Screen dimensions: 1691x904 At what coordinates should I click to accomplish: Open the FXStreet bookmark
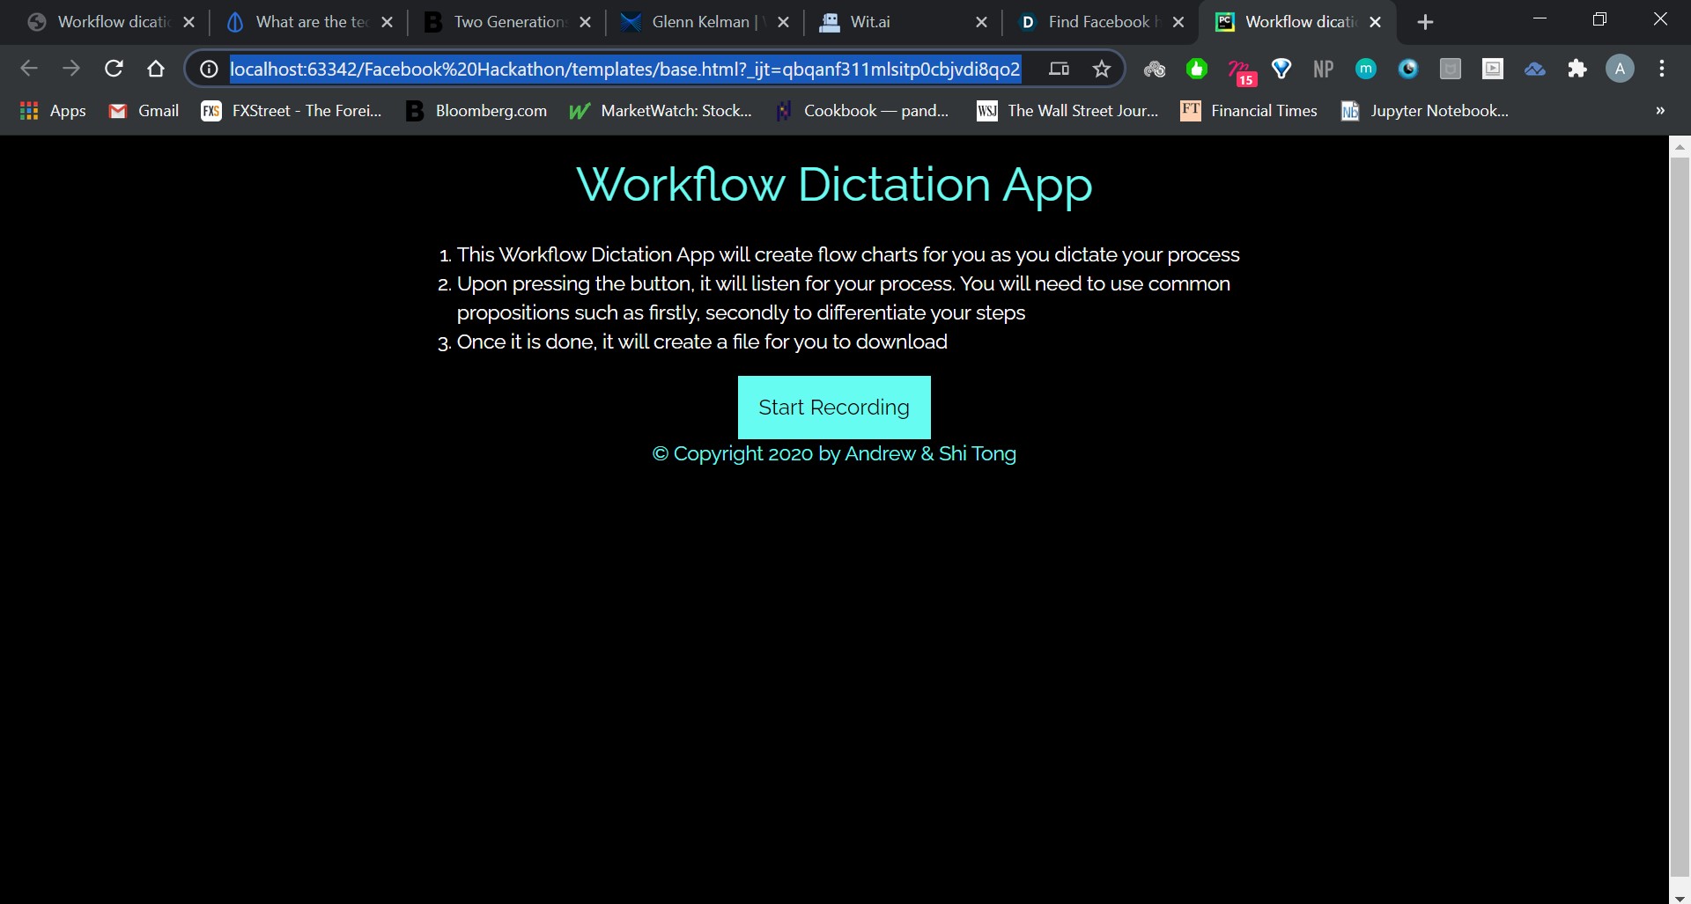pyautogui.click(x=292, y=111)
